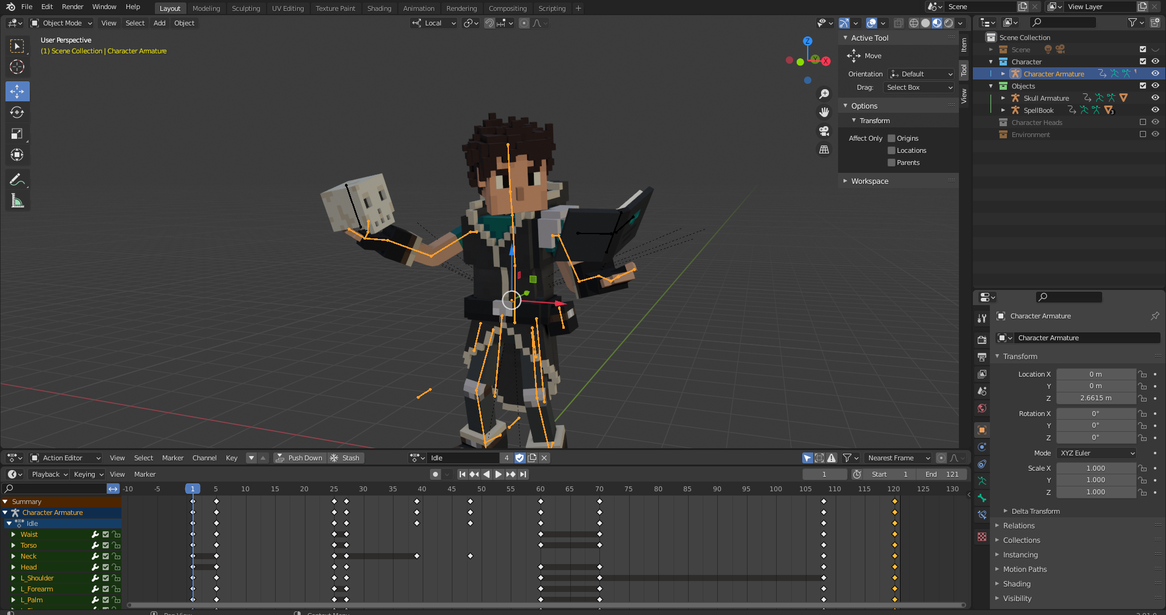The width and height of the screenshot is (1166, 615).
Task: Enable Affect Only Parents checkbox
Action: click(892, 163)
